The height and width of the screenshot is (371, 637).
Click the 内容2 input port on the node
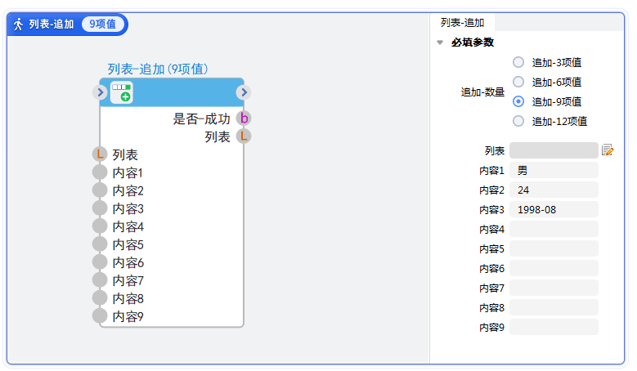tap(100, 190)
